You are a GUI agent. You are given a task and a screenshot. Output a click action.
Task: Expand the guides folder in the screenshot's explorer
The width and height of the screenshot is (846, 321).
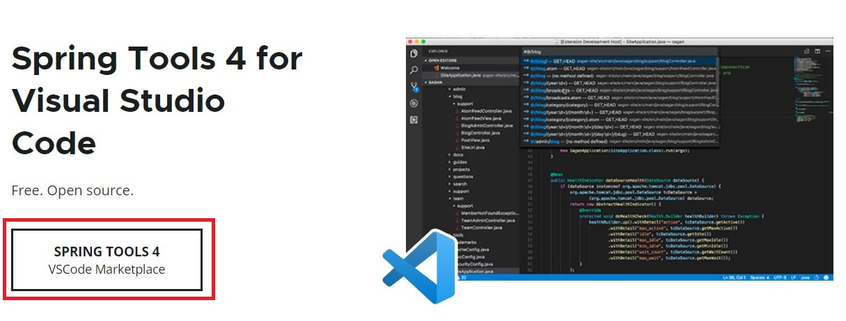pyautogui.click(x=457, y=162)
